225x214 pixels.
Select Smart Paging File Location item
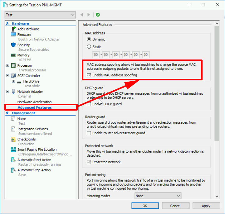(37, 150)
